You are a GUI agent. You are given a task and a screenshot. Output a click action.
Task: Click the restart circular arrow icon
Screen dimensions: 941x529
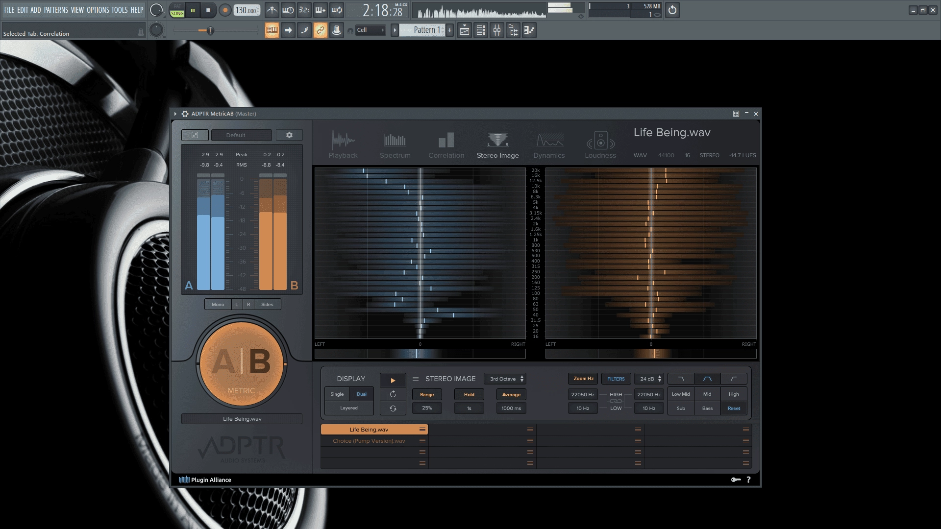(393, 394)
